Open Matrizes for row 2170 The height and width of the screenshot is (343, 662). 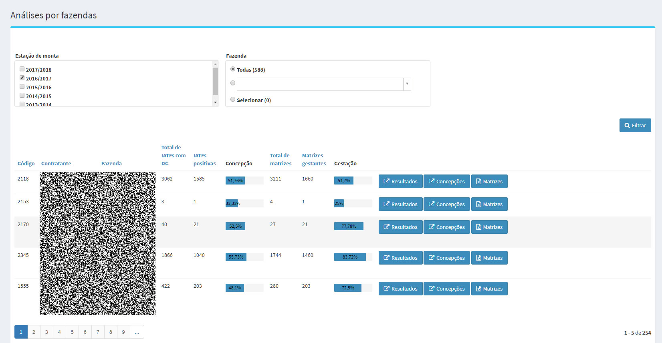489,227
